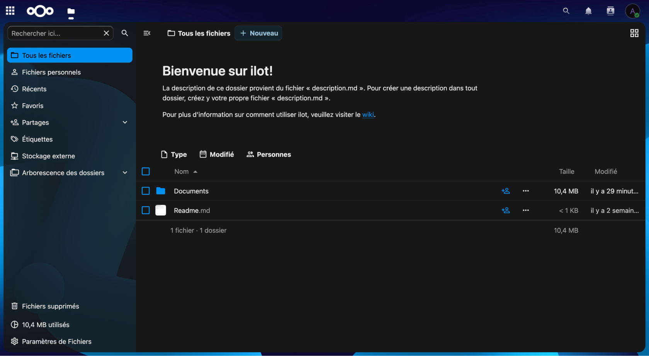Image resolution: width=649 pixels, height=356 pixels.
Task: Open actions menu for Documents
Action: click(x=526, y=191)
